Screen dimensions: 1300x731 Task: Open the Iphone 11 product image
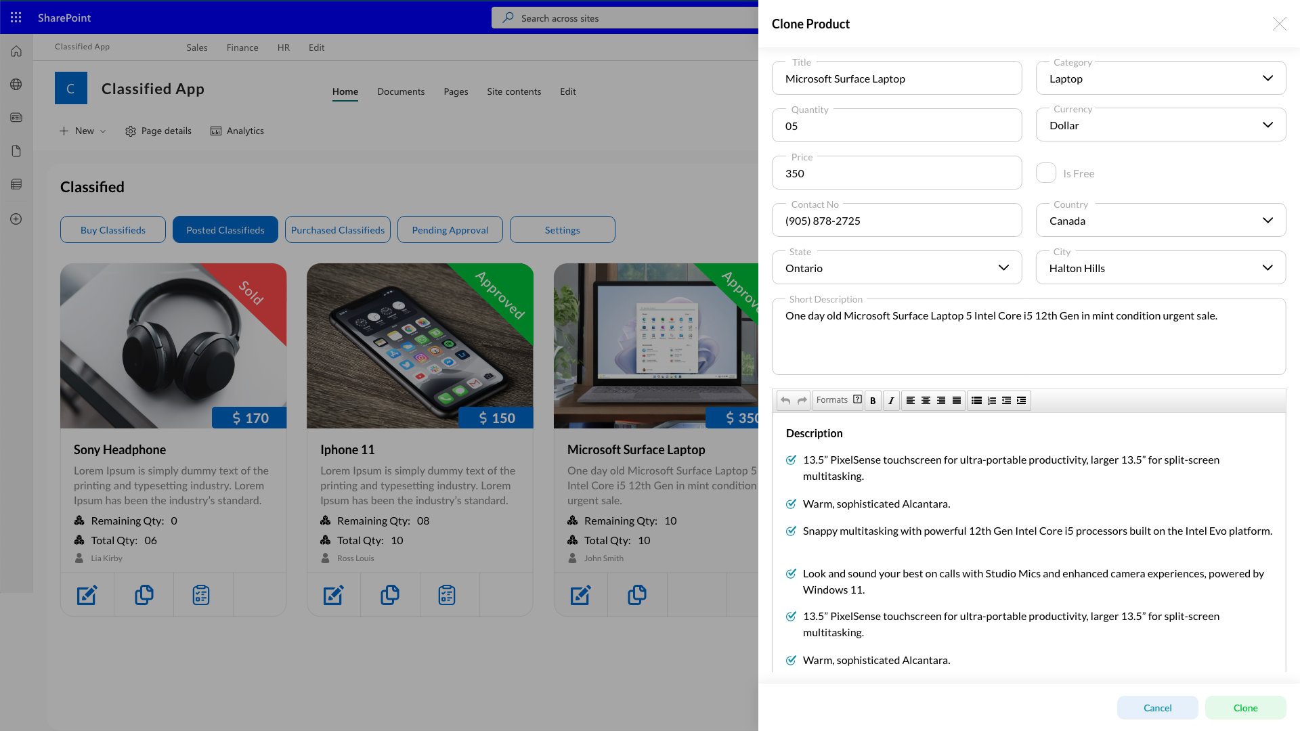click(x=420, y=346)
